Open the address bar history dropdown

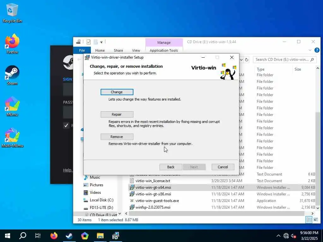(241, 60)
